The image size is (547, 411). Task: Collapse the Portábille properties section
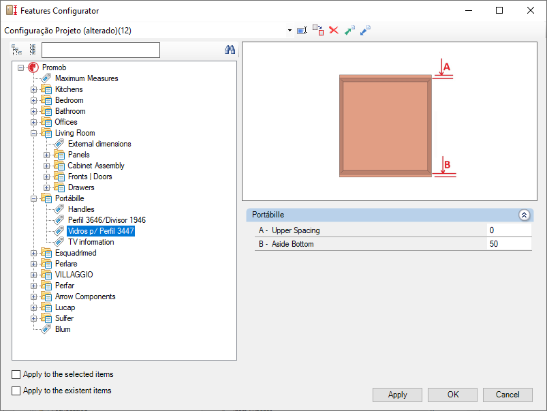coord(524,215)
